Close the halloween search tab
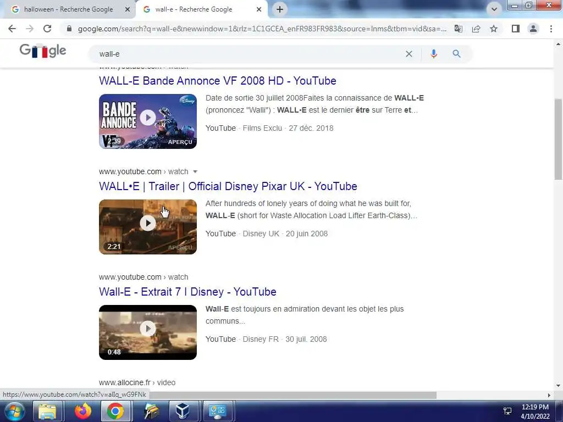The image size is (563, 422). pyautogui.click(x=128, y=10)
